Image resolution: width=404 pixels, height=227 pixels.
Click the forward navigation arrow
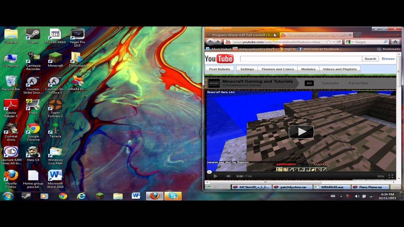218,42
